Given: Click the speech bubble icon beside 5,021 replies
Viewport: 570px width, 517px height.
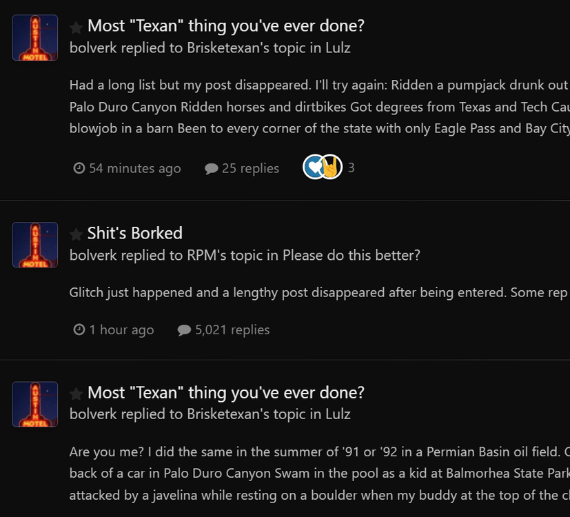Looking at the screenshot, I should 184,330.
